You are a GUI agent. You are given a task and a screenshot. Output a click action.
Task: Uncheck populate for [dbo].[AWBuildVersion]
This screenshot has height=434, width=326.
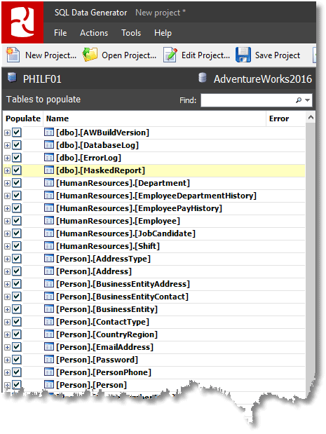pyautogui.click(x=17, y=133)
